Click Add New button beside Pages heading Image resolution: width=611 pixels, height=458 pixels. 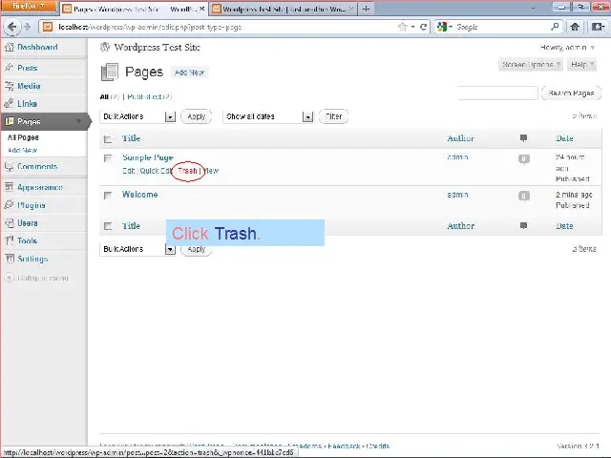189,73
